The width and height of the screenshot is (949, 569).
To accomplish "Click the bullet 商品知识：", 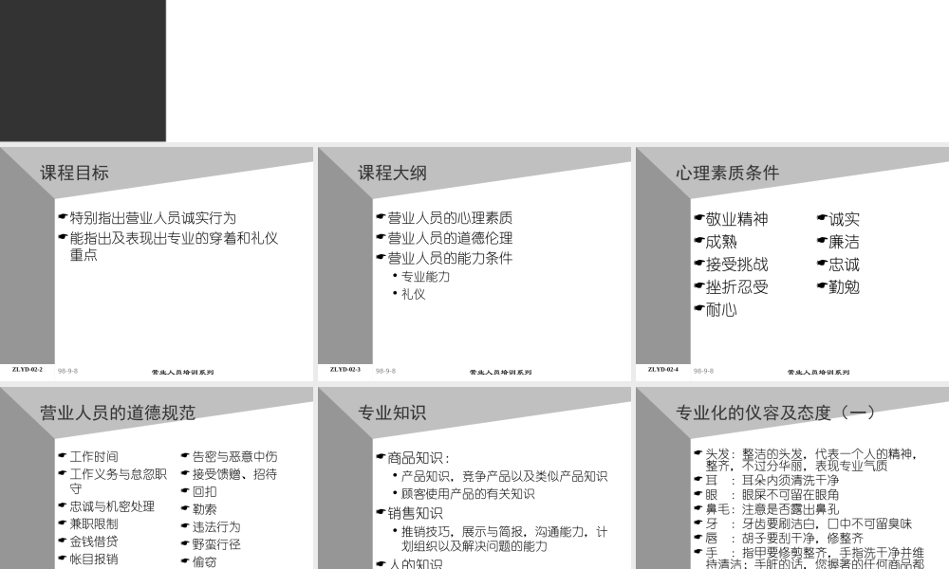I will 419,458.
